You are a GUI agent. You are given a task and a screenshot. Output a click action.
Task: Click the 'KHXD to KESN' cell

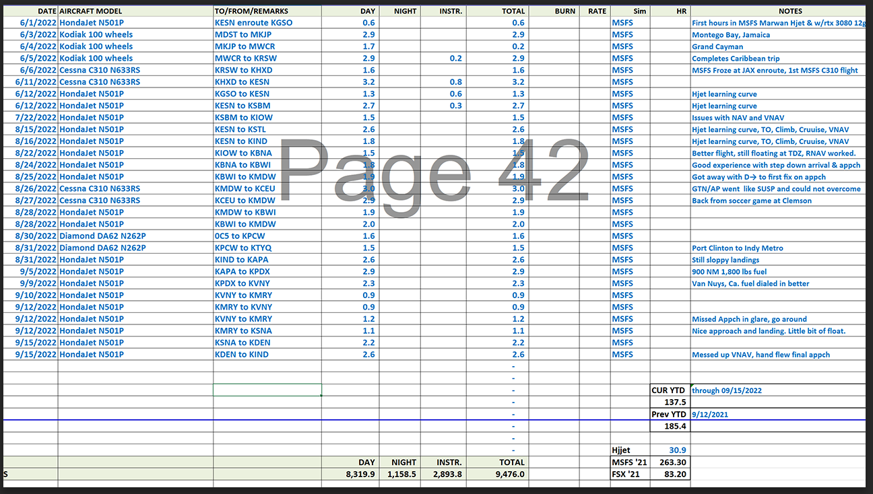click(267, 81)
